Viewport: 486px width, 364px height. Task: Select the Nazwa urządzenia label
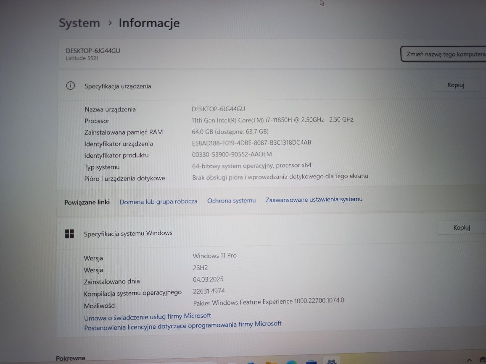tap(110, 109)
